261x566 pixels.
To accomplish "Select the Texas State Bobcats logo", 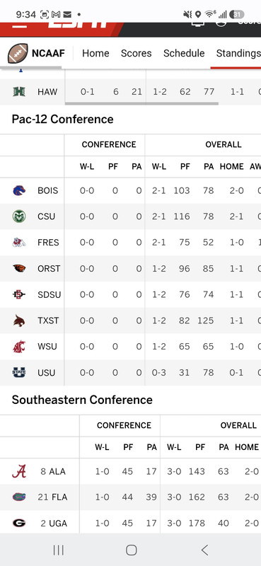I will tap(19, 320).
